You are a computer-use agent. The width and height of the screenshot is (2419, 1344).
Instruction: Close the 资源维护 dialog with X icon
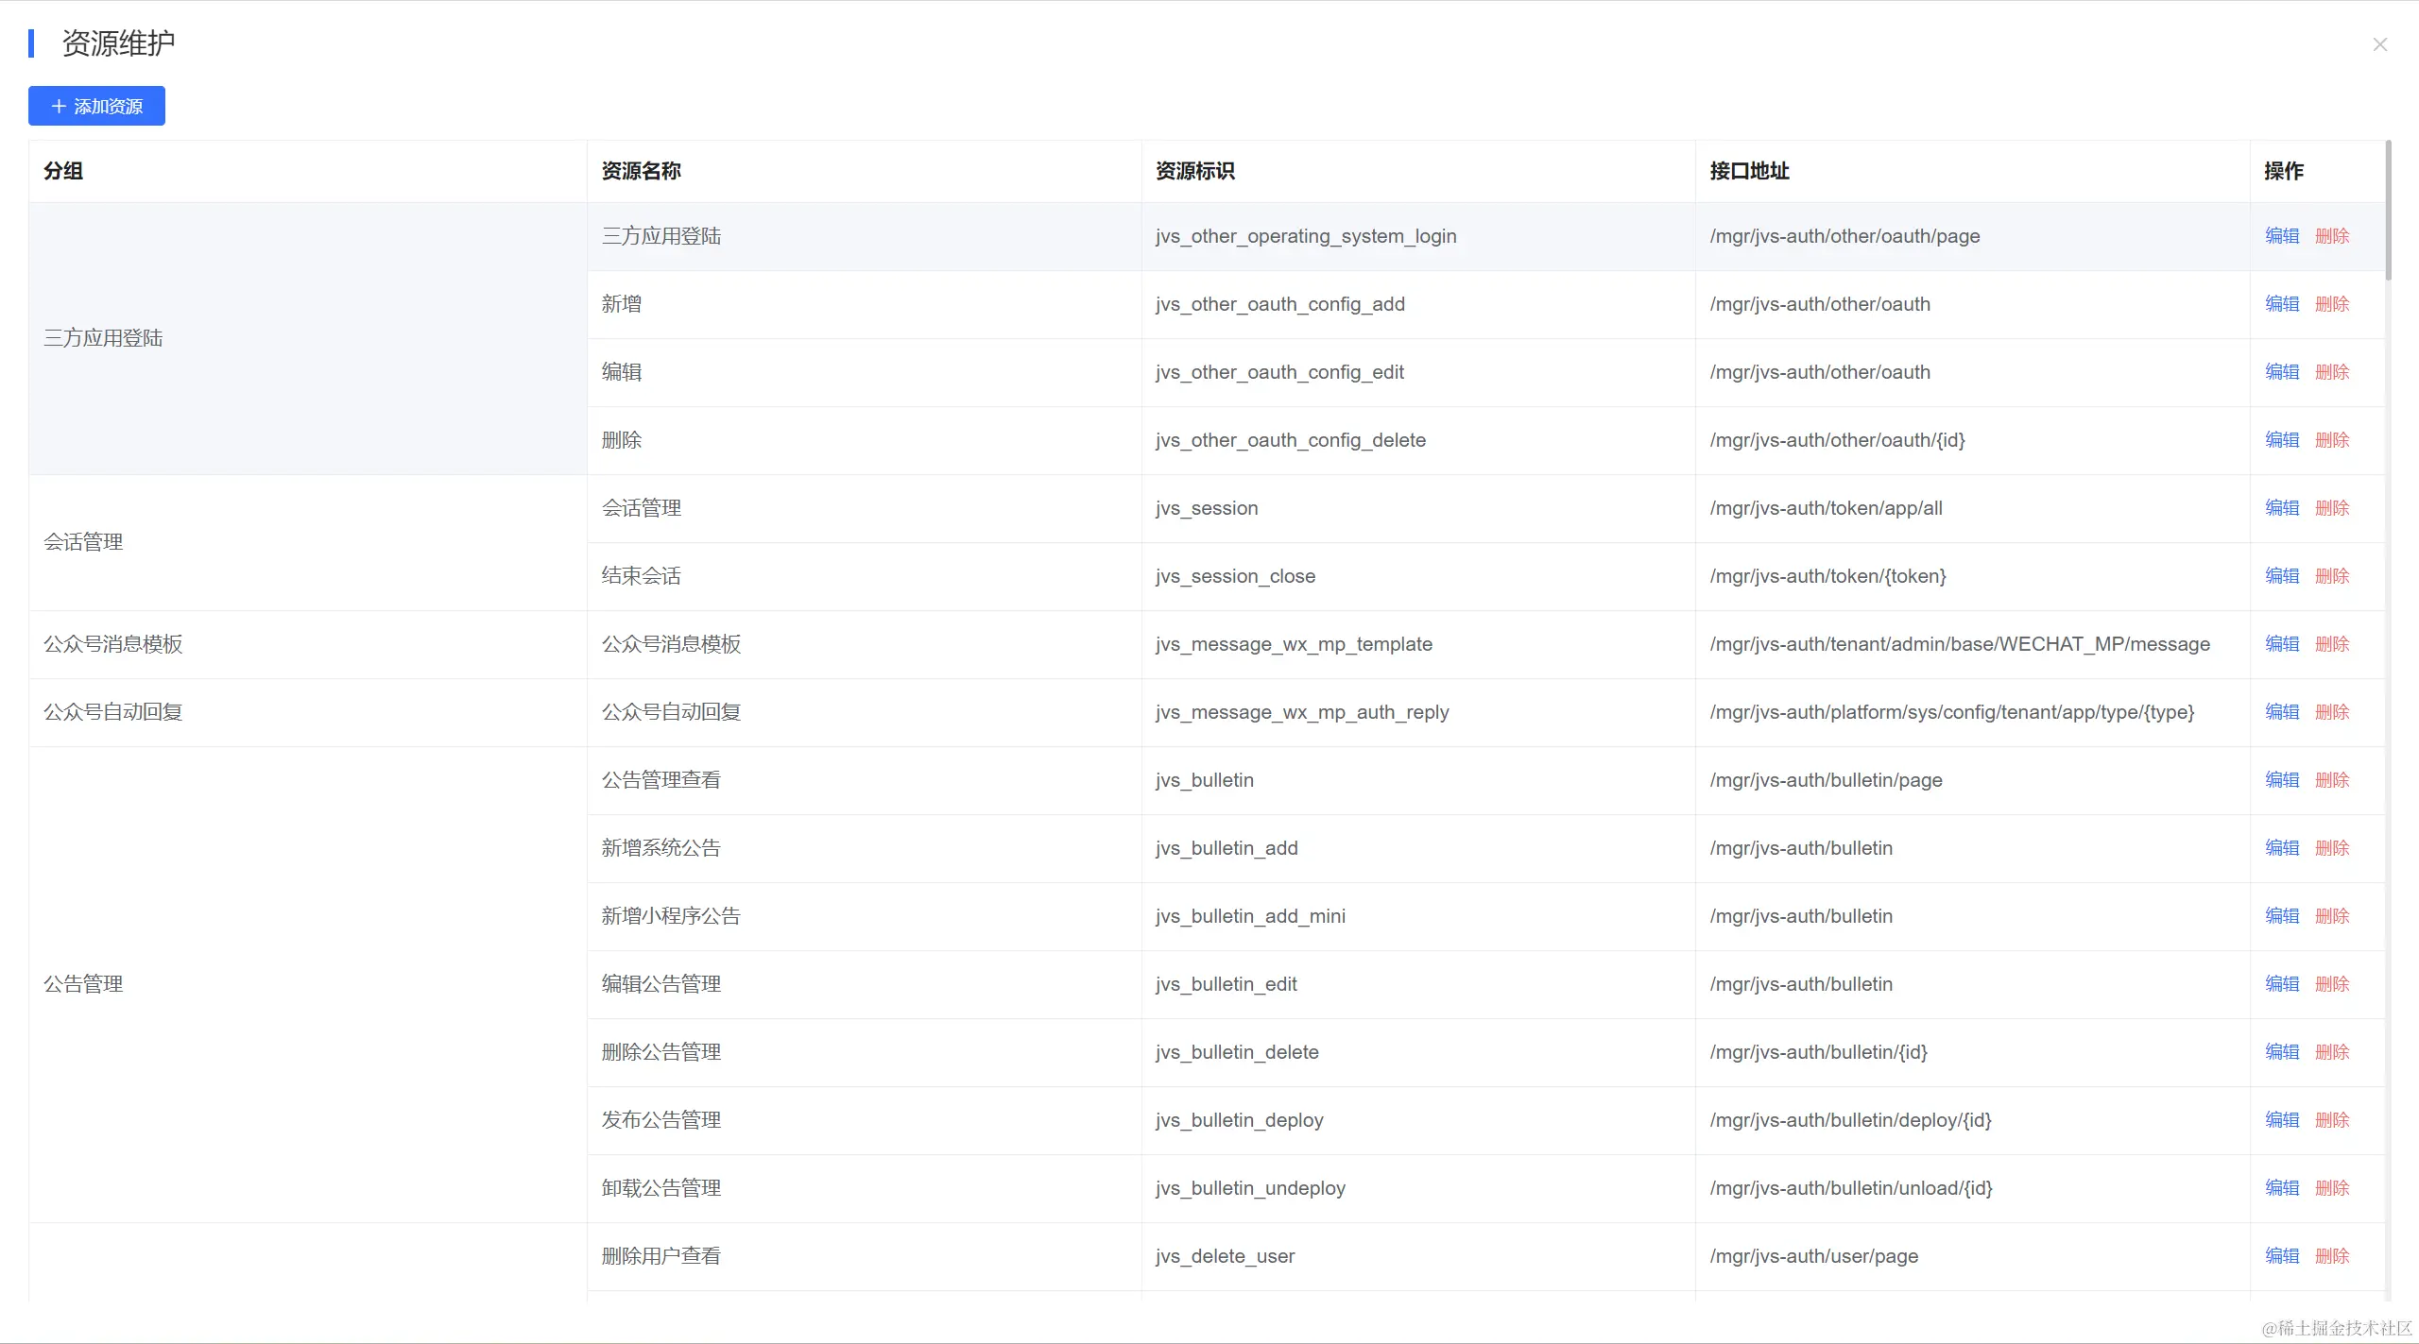pyautogui.click(x=2379, y=44)
